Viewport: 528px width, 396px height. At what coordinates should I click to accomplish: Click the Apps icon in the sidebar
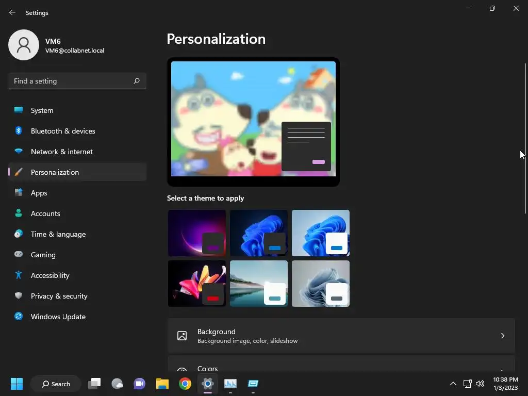click(19, 193)
